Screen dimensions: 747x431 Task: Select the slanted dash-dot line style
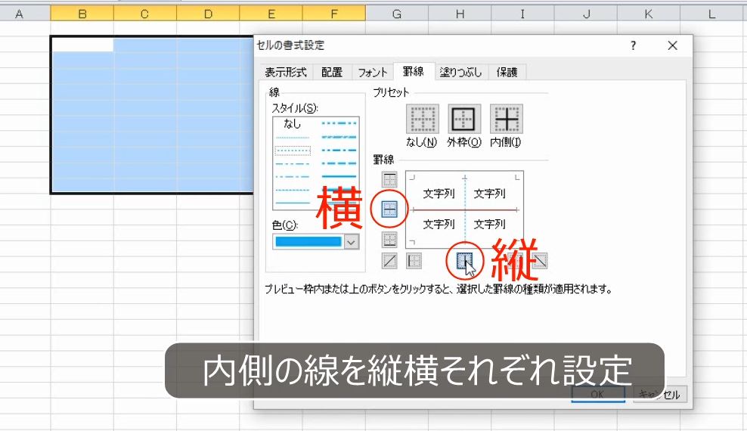pyautogui.click(x=339, y=137)
